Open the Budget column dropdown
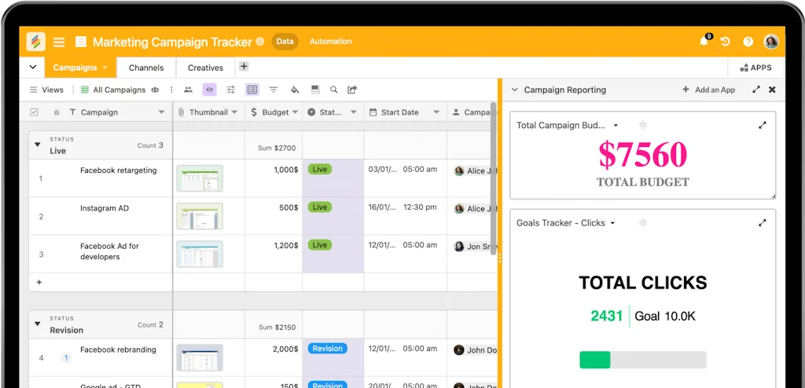 pyautogui.click(x=296, y=112)
